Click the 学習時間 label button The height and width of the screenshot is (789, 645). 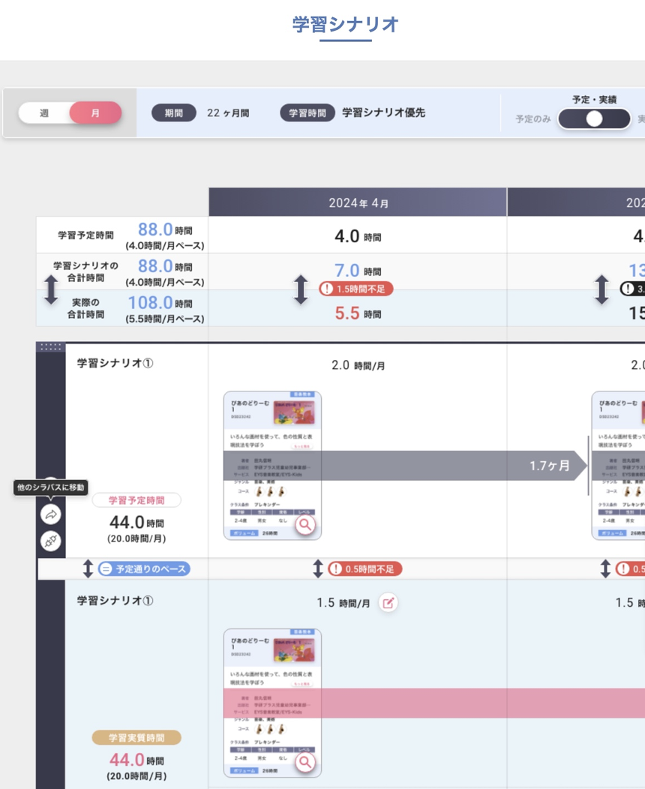pos(307,113)
